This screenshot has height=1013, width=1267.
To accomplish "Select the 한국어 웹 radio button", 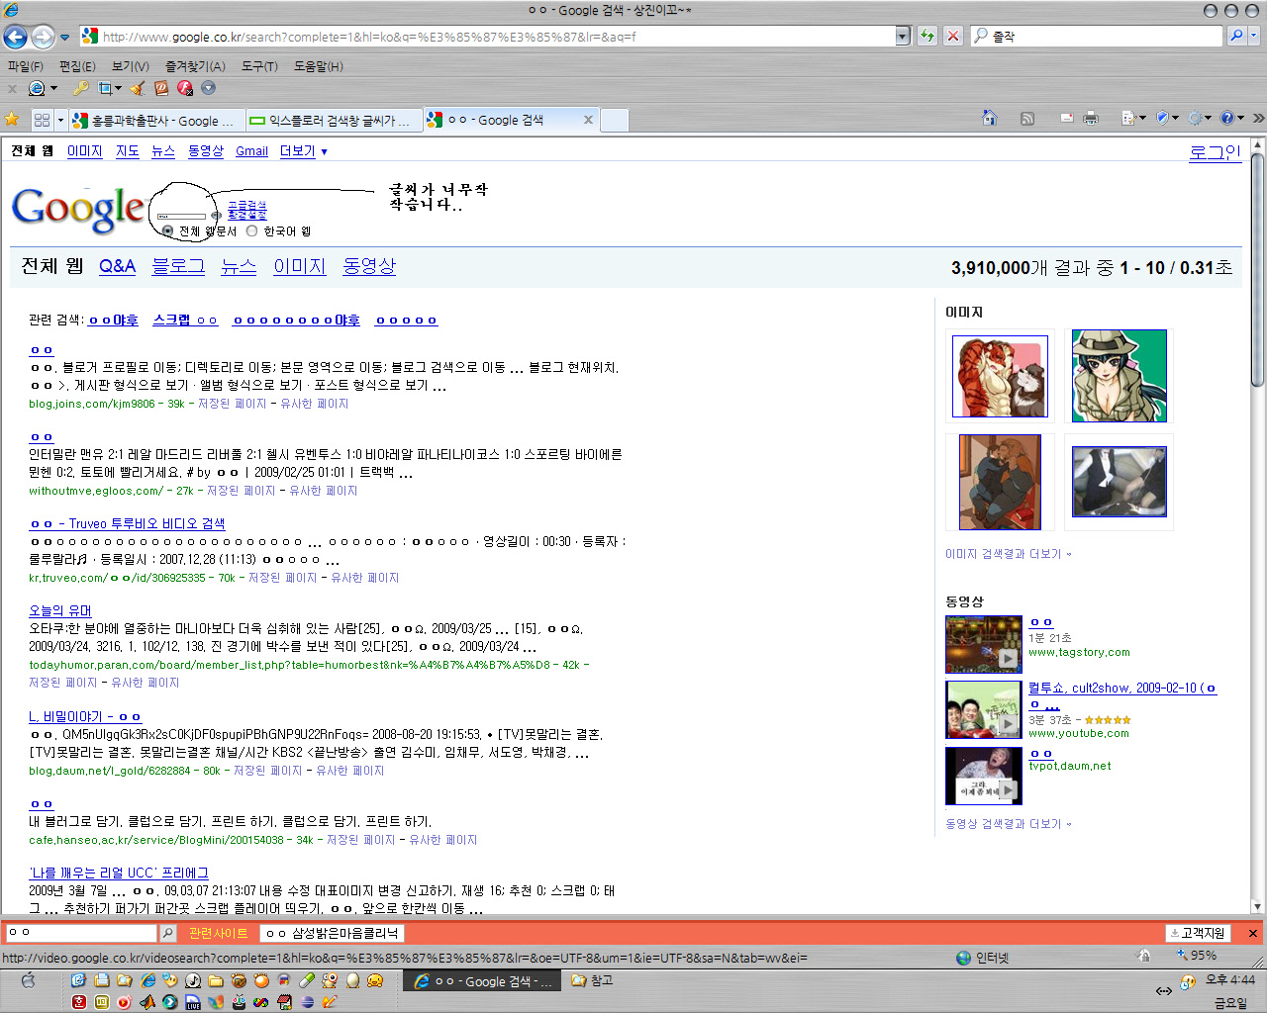I will (251, 230).
